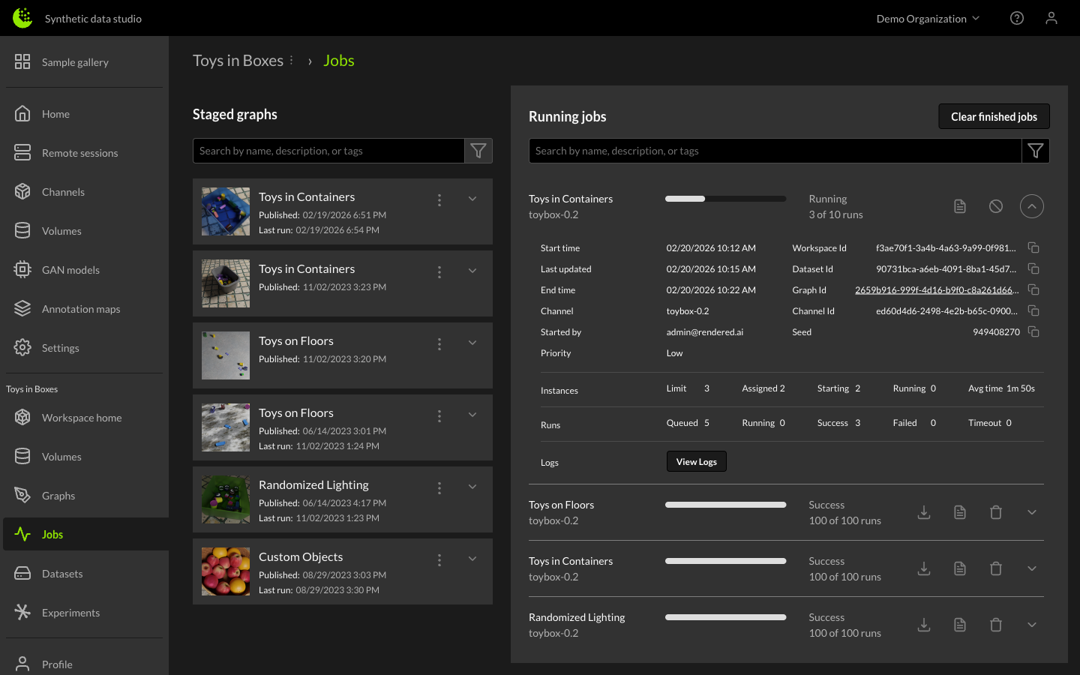The width and height of the screenshot is (1080, 675).
Task: Collapse the running Toys in Containers job details
Action: pyautogui.click(x=1031, y=206)
